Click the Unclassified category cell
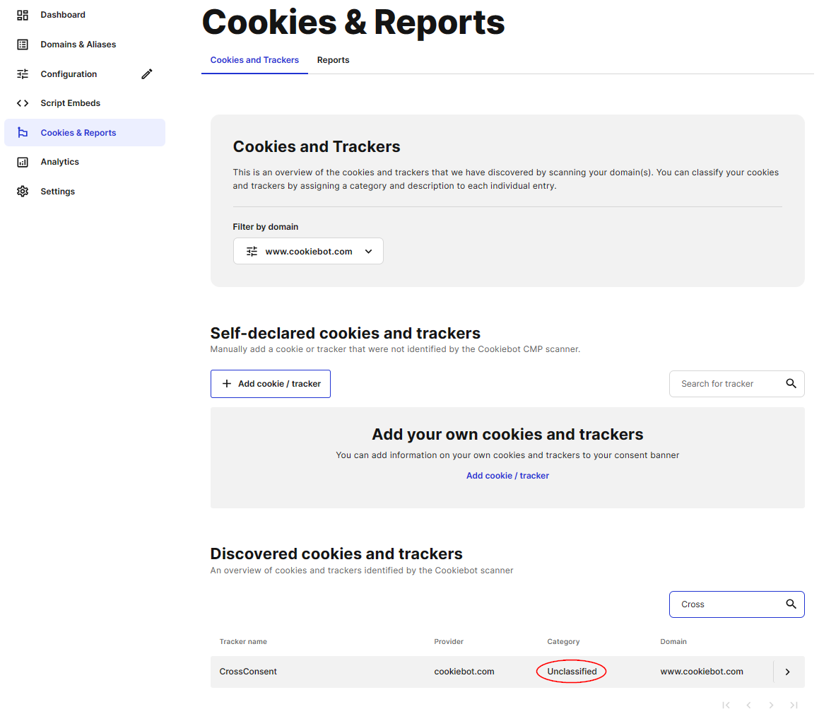Screen dimensions: 819x714 (572, 672)
